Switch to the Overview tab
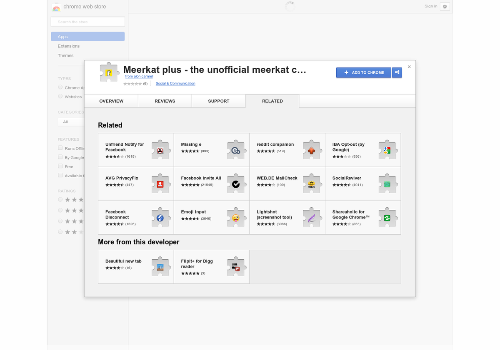The height and width of the screenshot is (350, 500). [x=111, y=101]
